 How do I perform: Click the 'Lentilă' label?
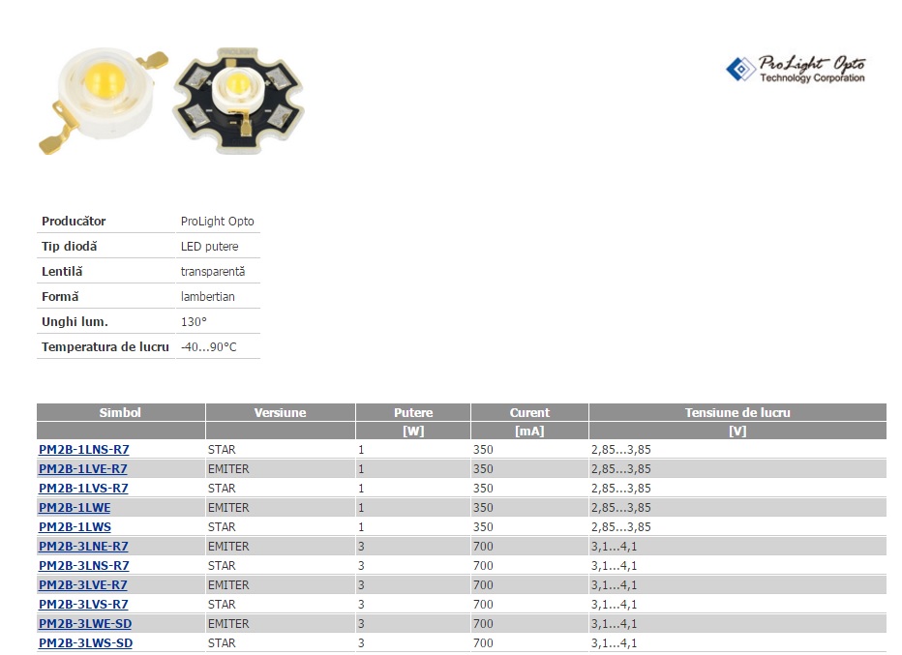click(62, 272)
